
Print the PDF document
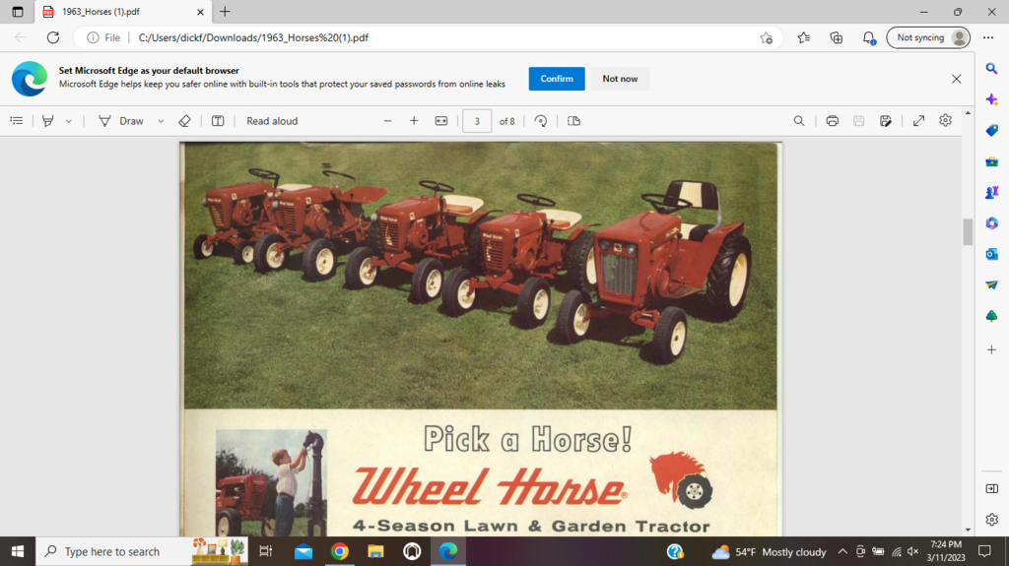pyautogui.click(x=832, y=121)
